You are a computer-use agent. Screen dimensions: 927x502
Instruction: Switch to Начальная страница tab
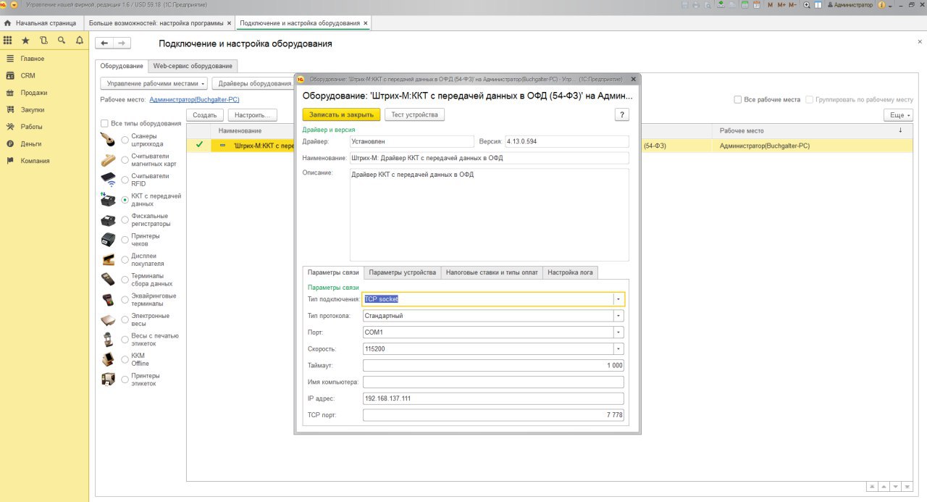pos(41,23)
